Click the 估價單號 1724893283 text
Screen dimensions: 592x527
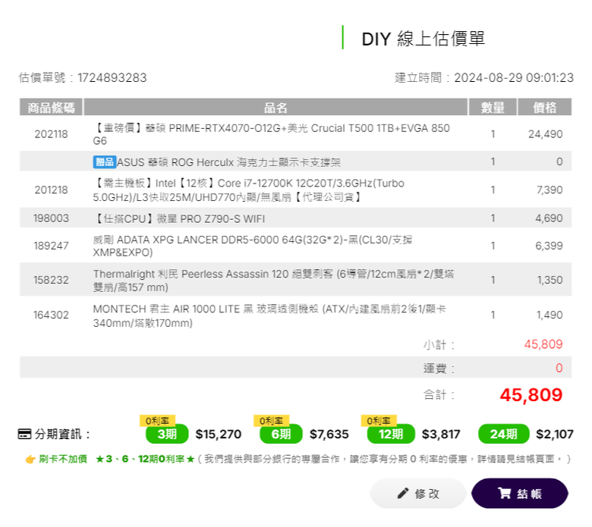(x=83, y=77)
